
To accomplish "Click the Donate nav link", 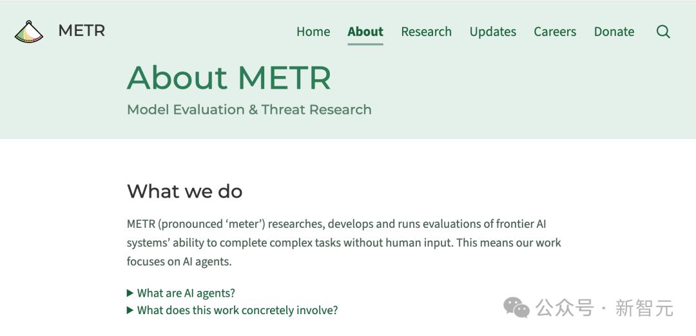I will pyautogui.click(x=614, y=32).
